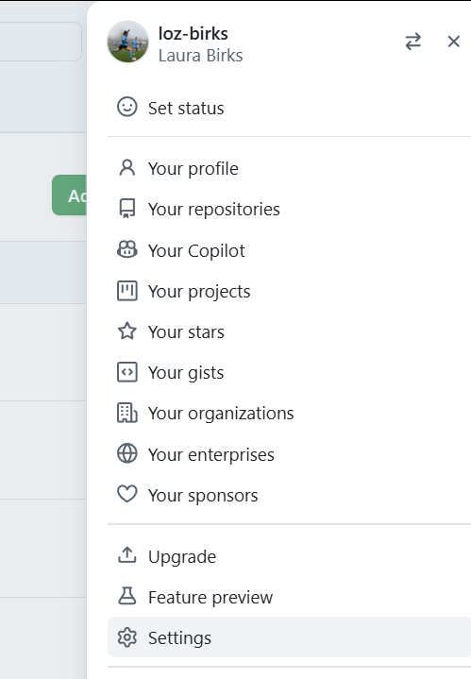Click the loz-birks profile avatar
This screenshot has height=679, width=471.
pyautogui.click(x=127, y=42)
